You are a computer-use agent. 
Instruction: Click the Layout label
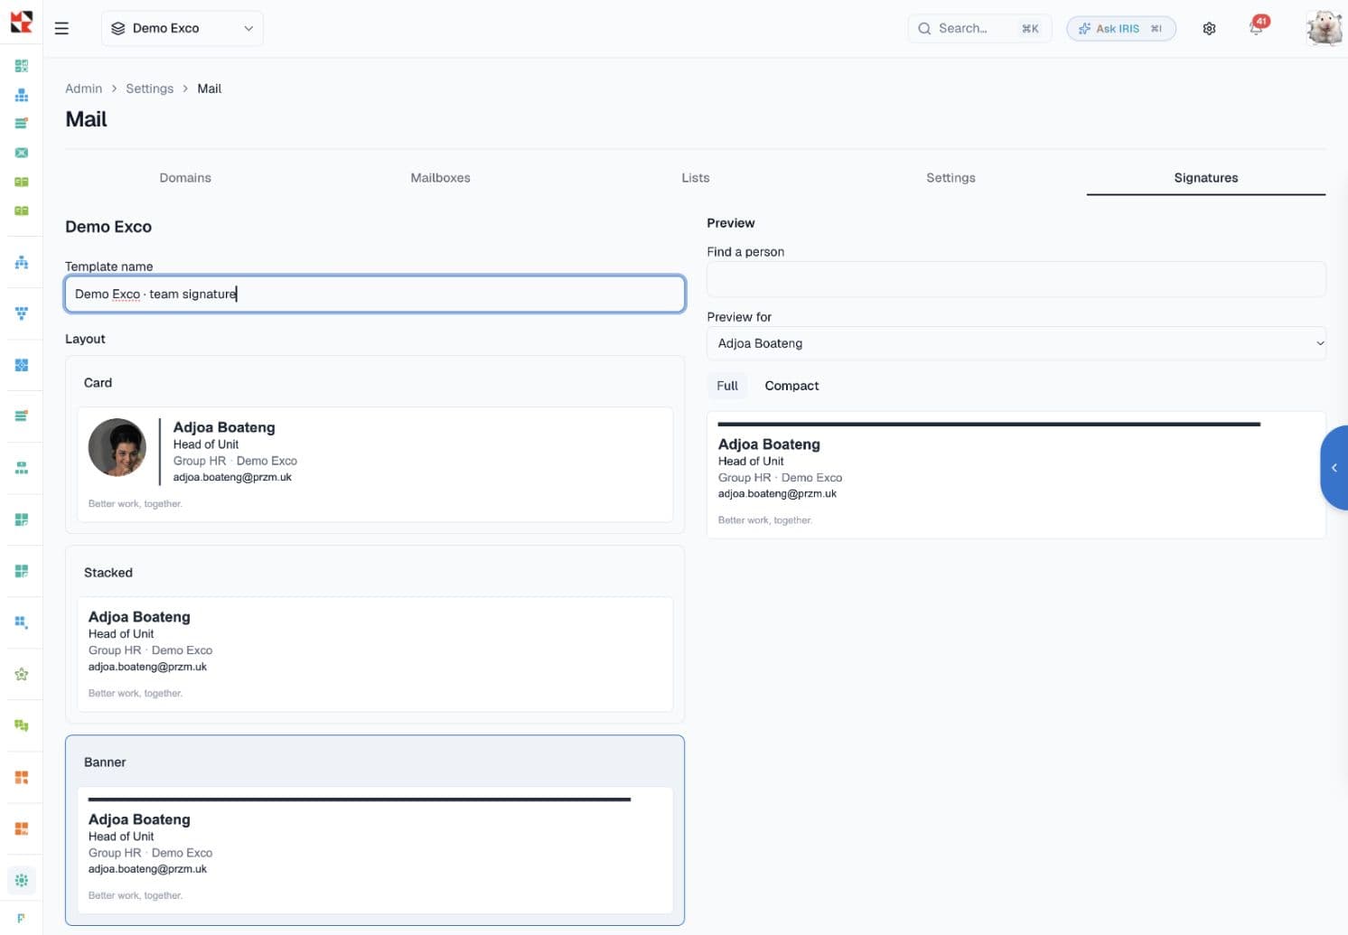[x=85, y=339]
